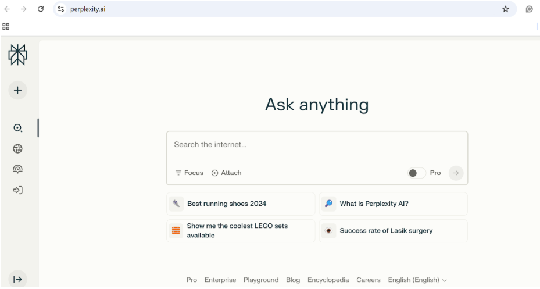The height and width of the screenshot is (289, 540).
Task: Open the Focus selector
Action: (x=189, y=173)
